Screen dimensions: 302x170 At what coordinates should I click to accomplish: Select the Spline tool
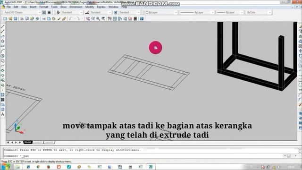(3, 66)
